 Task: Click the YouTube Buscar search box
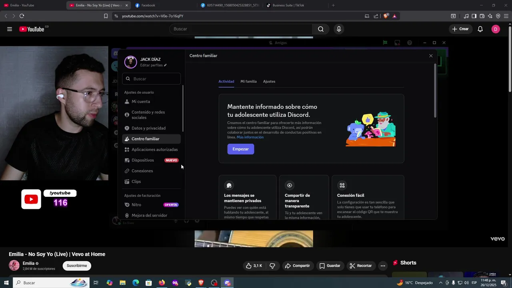[x=241, y=29]
